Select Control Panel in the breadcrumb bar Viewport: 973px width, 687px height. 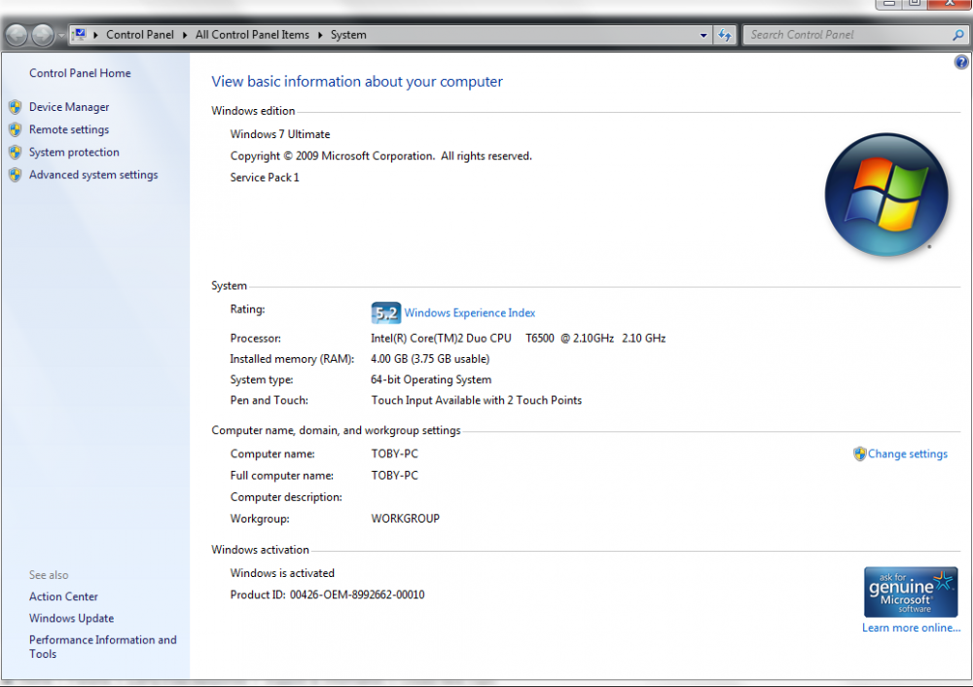(140, 34)
